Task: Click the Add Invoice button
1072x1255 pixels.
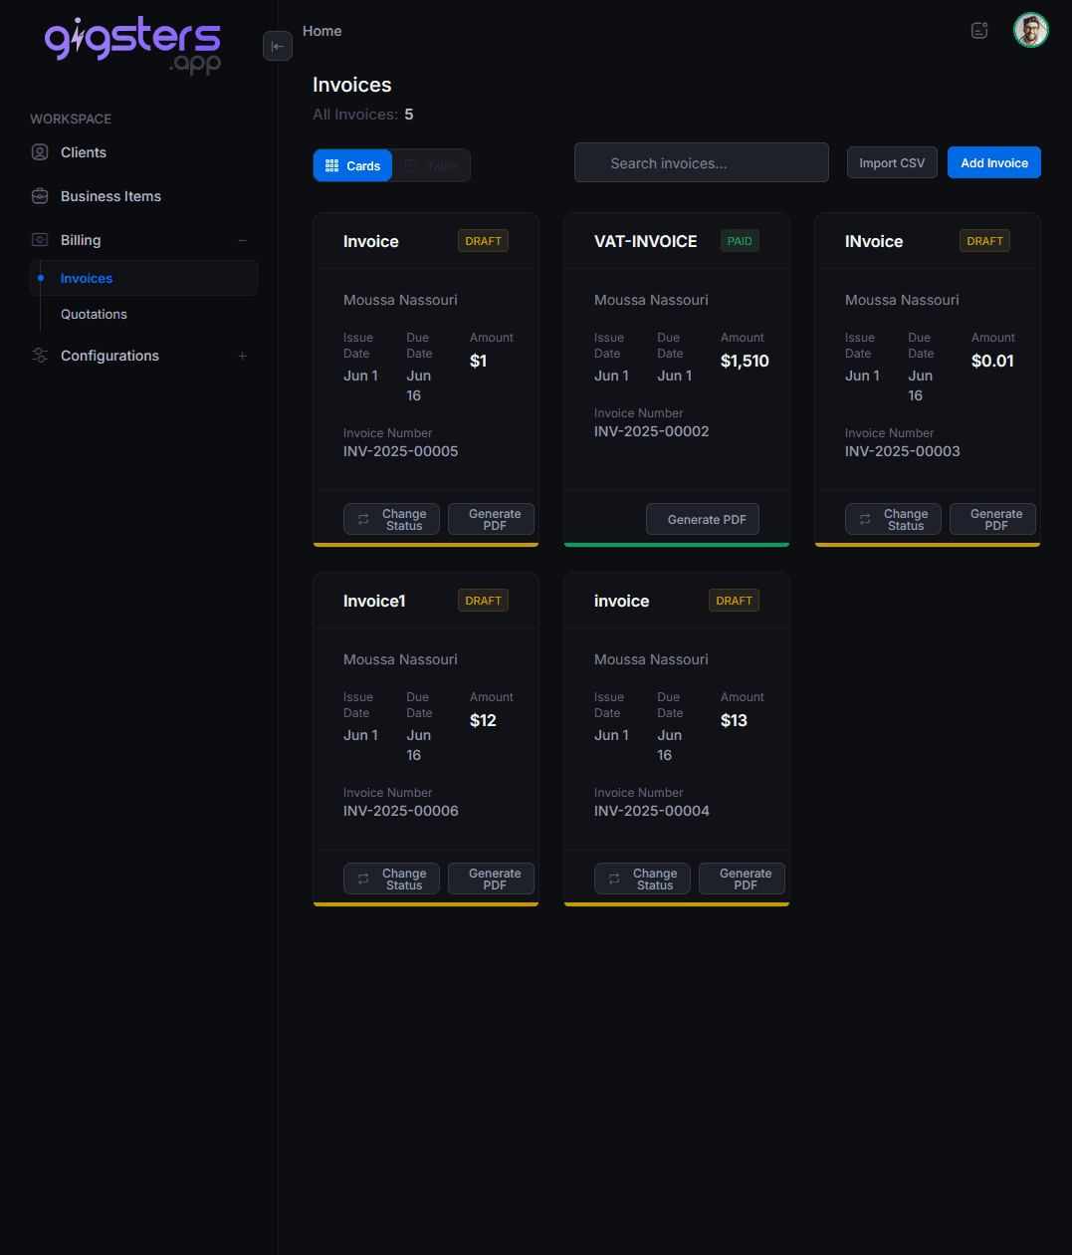Action: click(x=994, y=162)
